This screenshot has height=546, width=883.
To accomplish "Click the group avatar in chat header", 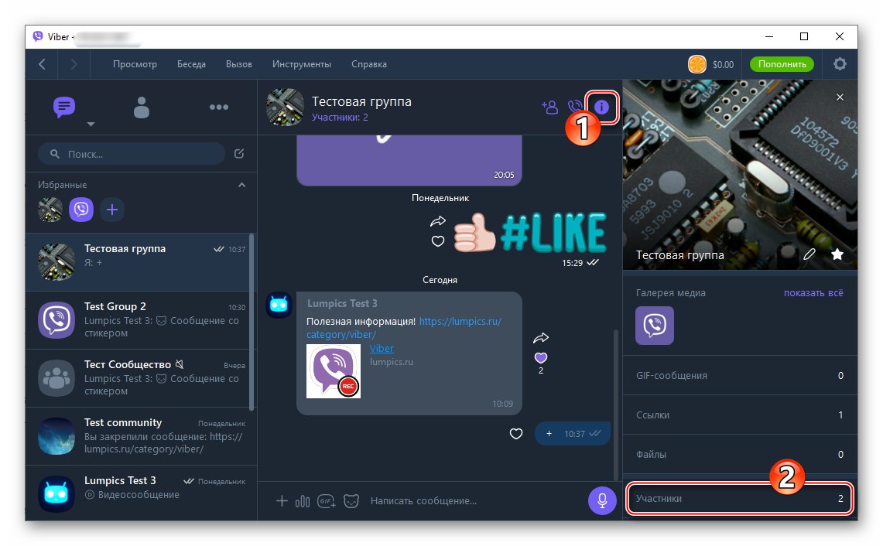I will (x=285, y=107).
